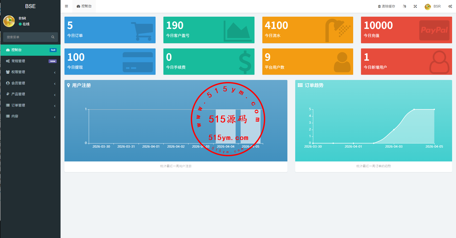This screenshot has width=456, height=238.
Task: Click the shopping cart icon on 今日订单 card
Action: [x=142, y=31]
